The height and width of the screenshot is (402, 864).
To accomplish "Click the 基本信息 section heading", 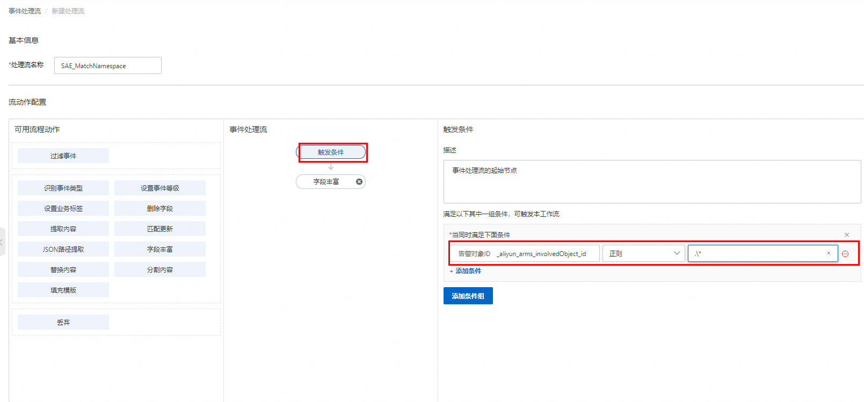I will (x=24, y=40).
